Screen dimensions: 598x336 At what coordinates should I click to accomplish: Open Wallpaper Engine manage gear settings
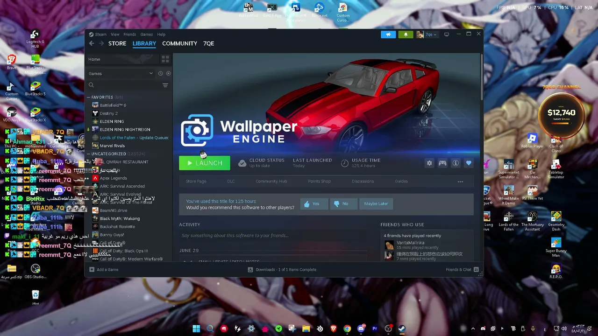coord(429,163)
